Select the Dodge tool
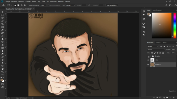 [x=2, y=54]
